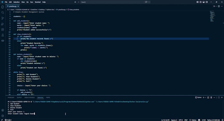224x121 pixels.
Task: Change indentation via Spaces: 4
Action: point(174,120)
